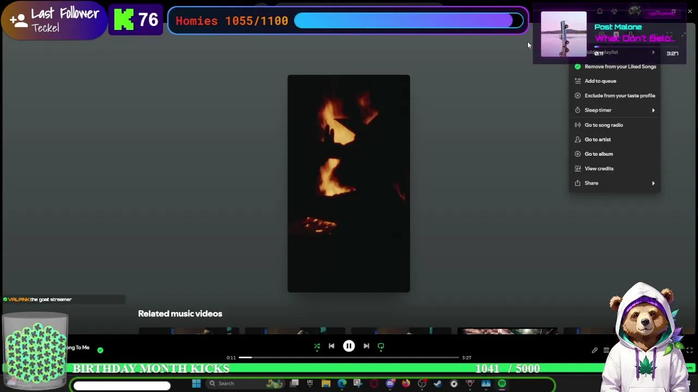
Task: Restore the Spotify window size
Action: coord(673,11)
